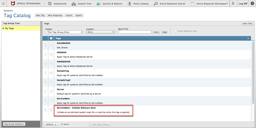Go to Queries & Reports
256x128 pixels.
[112, 3]
